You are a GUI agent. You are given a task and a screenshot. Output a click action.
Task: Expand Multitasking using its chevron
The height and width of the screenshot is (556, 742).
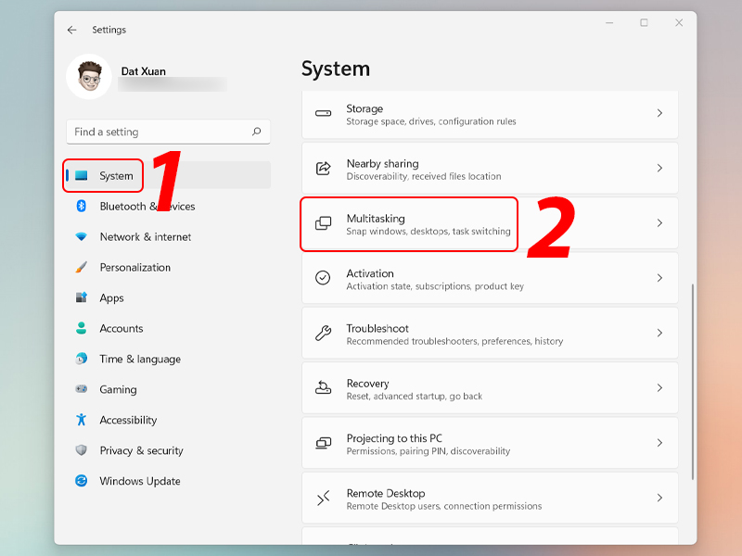659,222
